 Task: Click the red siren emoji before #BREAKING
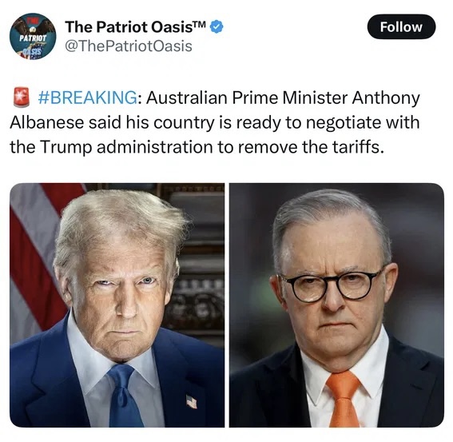pyautogui.click(x=22, y=98)
